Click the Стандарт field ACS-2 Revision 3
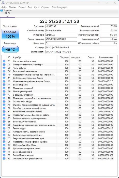This screenshot has height=178, width=119. [81, 48]
